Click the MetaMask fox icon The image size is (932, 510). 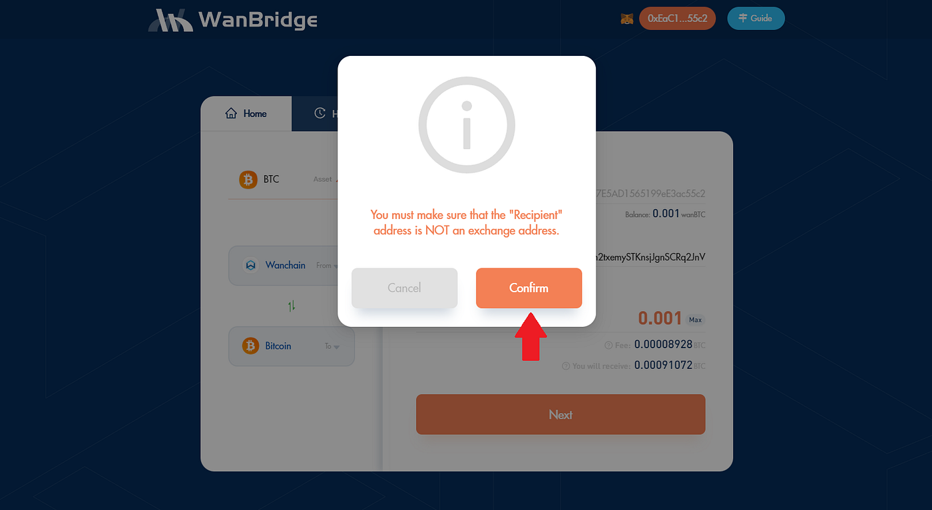click(627, 19)
